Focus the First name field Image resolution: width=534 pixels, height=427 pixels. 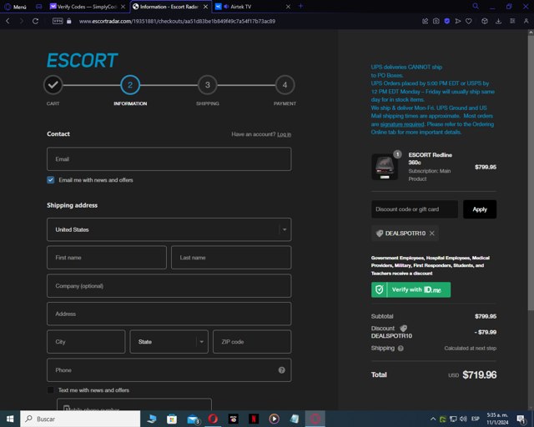[107, 258]
